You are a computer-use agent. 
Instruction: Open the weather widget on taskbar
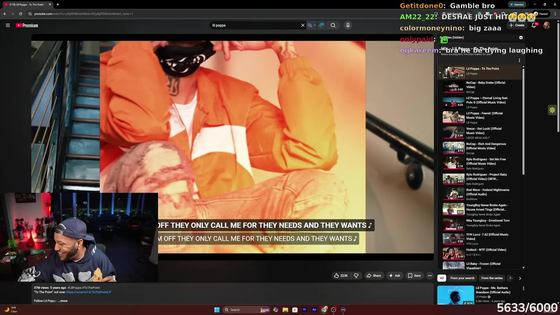point(10,310)
